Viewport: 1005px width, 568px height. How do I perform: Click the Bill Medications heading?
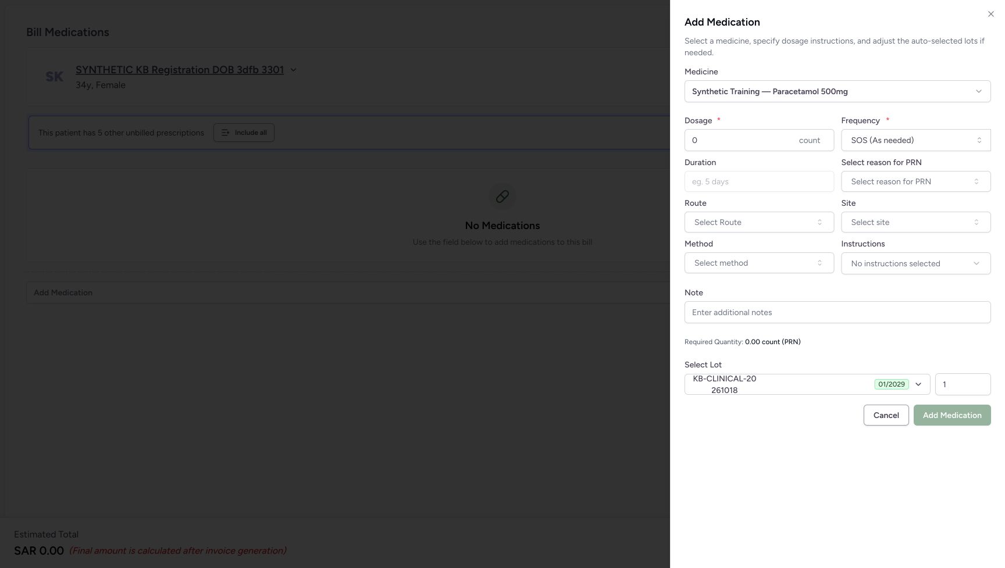(x=67, y=32)
